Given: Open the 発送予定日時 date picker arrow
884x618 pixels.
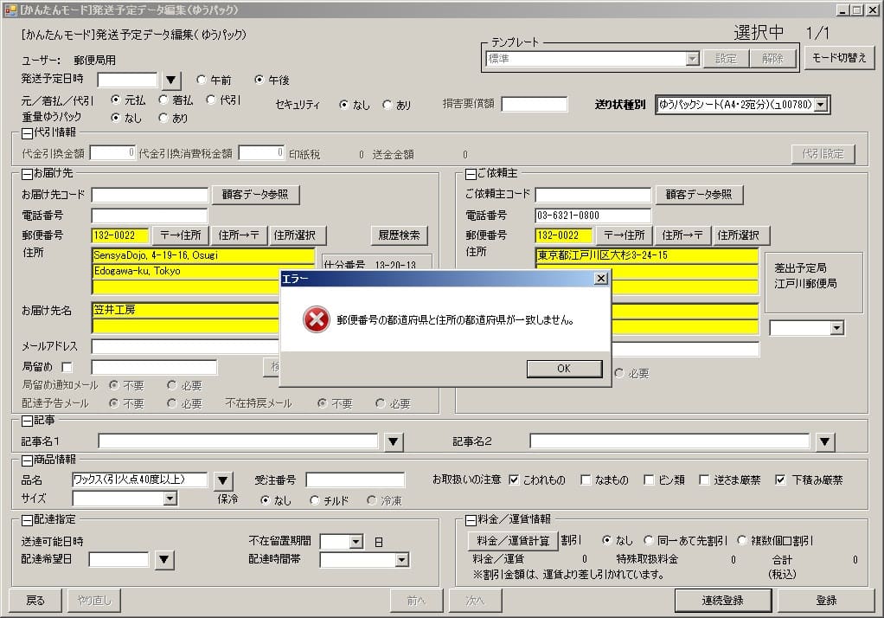Looking at the screenshot, I should click(x=170, y=80).
